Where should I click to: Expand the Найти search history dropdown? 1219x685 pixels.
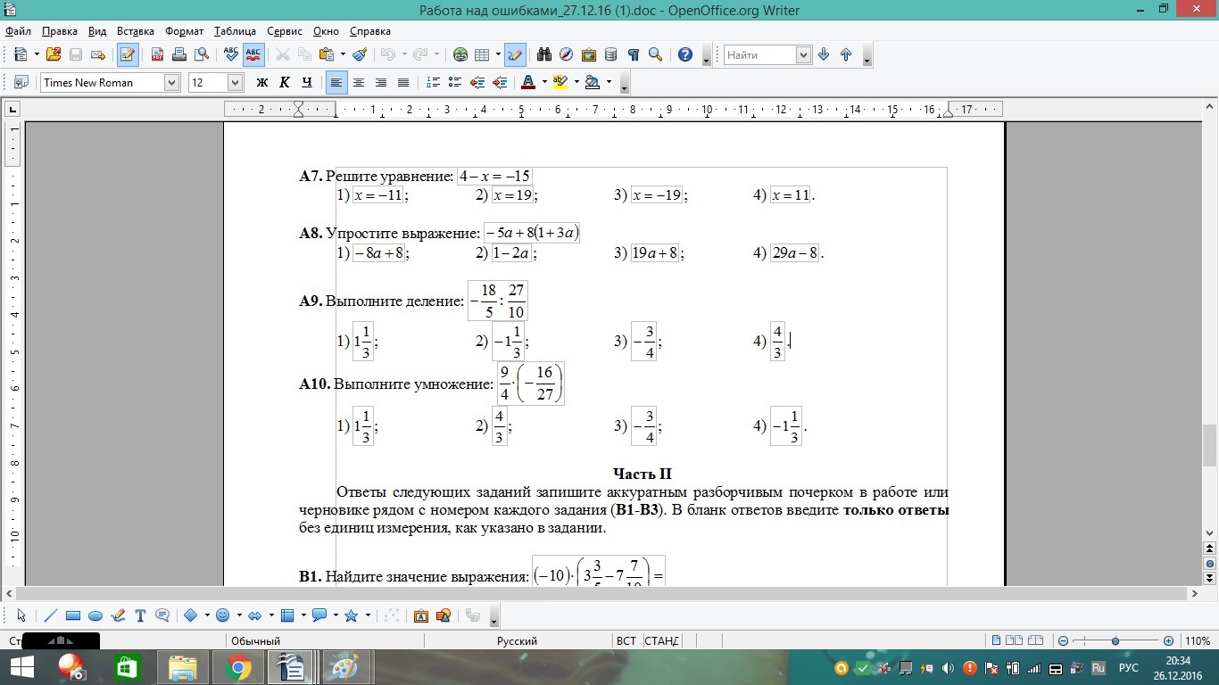(x=803, y=54)
